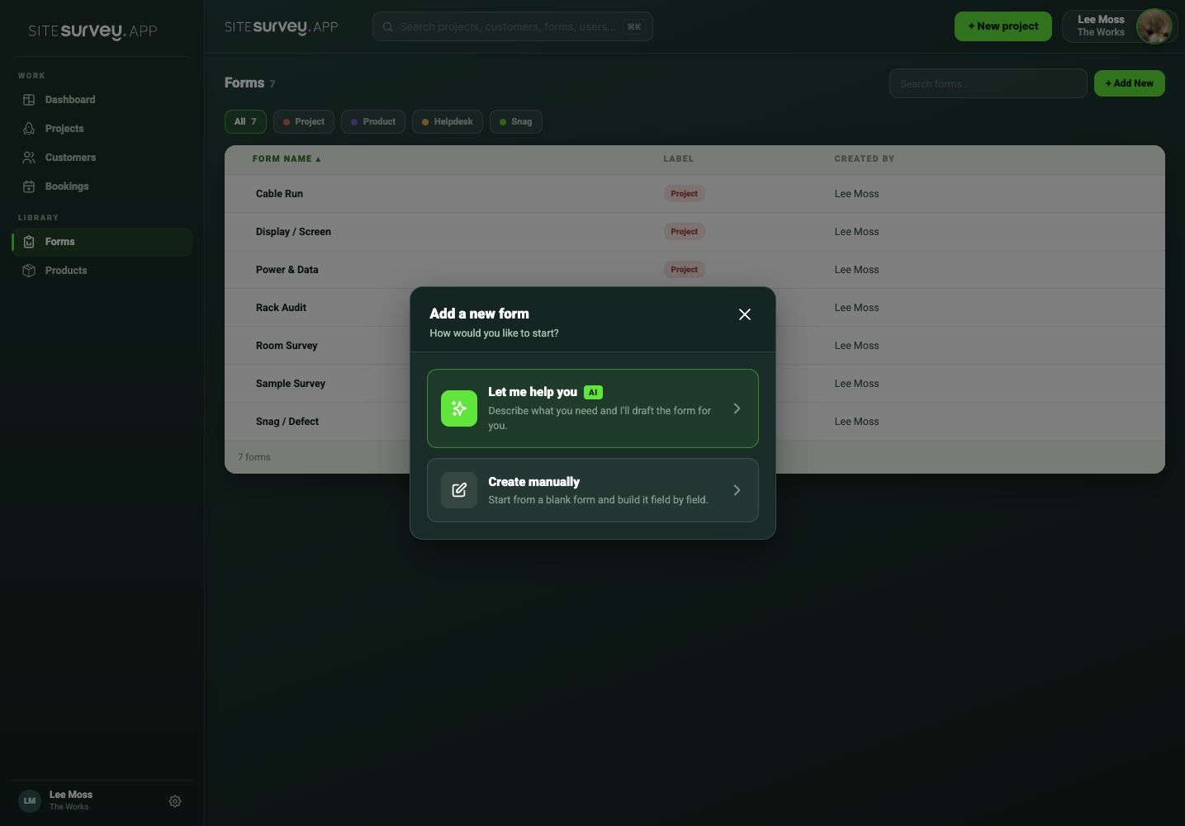This screenshot has width=1185, height=826.
Task: Open the Rack Audit form
Action: pyautogui.click(x=281, y=308)
